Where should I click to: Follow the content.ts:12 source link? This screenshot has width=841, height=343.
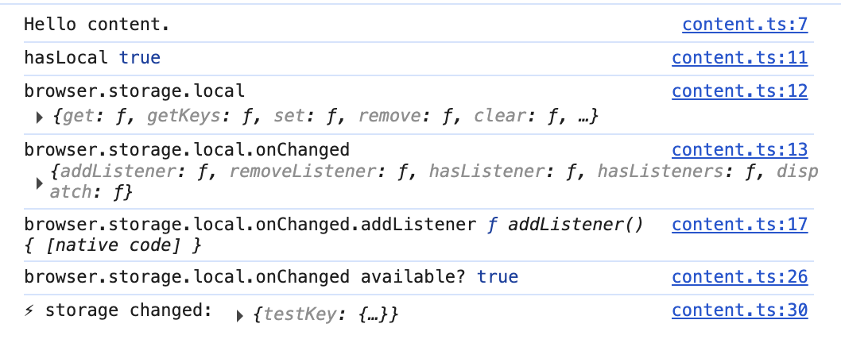point(739,91)
